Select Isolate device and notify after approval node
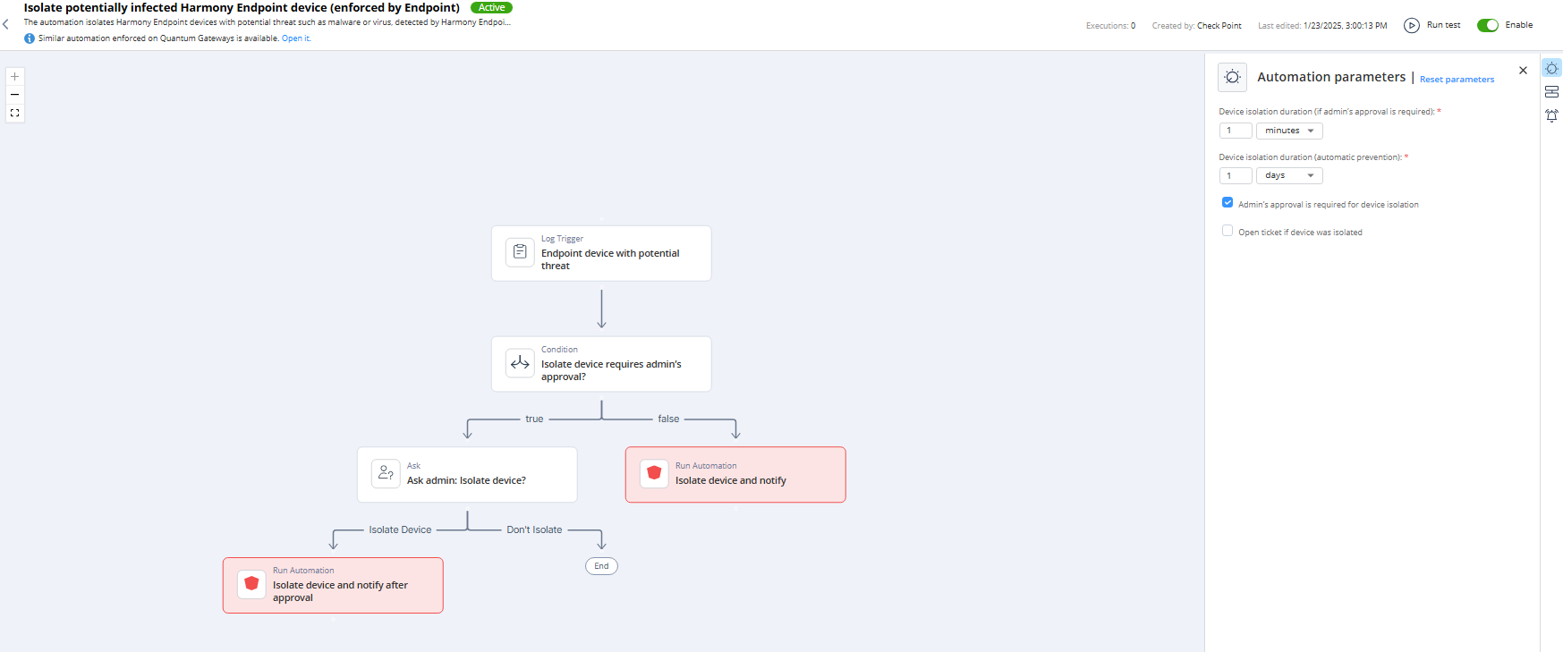This screenshot has height=652, width=1563. point(333,586)
